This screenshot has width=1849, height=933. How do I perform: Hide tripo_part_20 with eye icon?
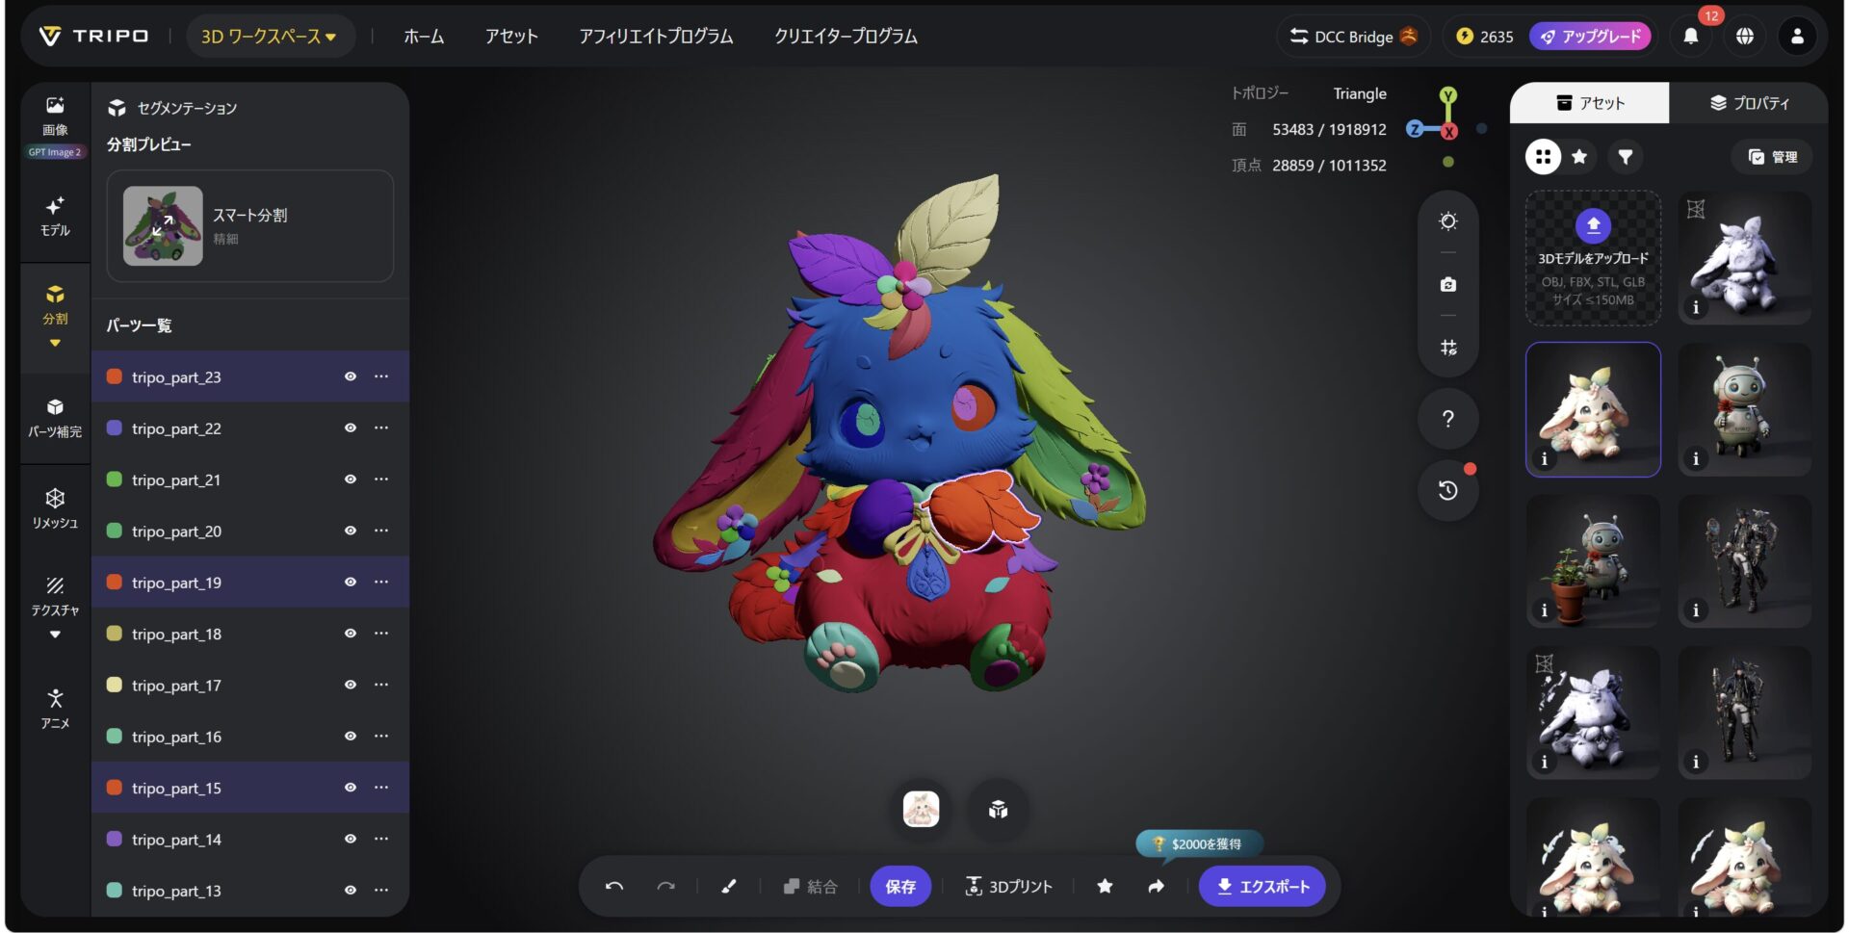coord(351,531)
